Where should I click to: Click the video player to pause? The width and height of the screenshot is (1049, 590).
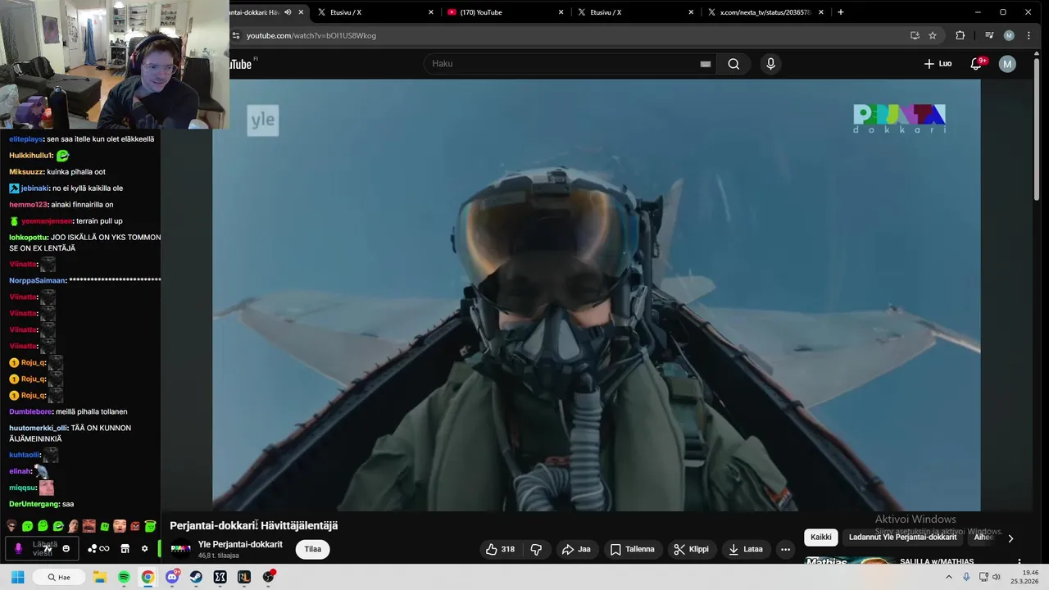tap(596, 295)
